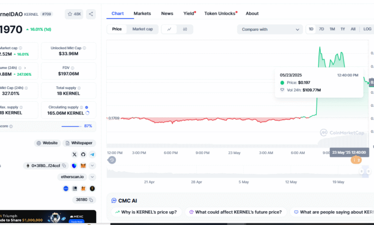Open the etherscan.io explorer link
374x225 pixels.
(72, 177)
